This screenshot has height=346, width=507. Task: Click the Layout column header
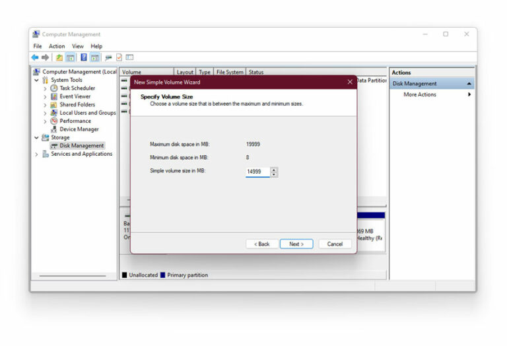[x=185, y=72]
